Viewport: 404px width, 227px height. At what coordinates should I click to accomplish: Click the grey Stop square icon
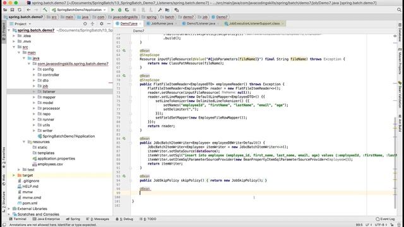(134, 10)
